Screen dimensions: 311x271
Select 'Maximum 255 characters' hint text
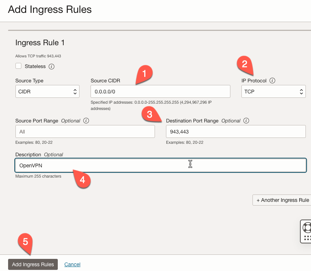tap(38, 176)
